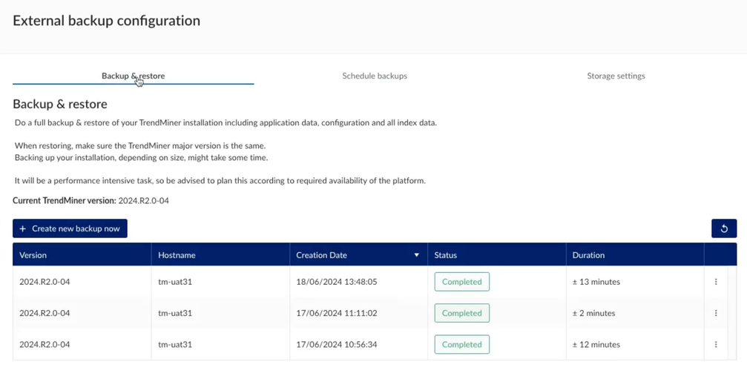Sort table by Hostname column header

[177, 255]
